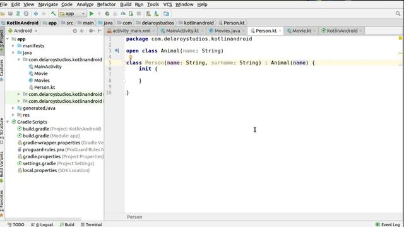Click the overridden gutter marker on line 3
This screenshot has height=227, width=404.
[x=117, y=50]
